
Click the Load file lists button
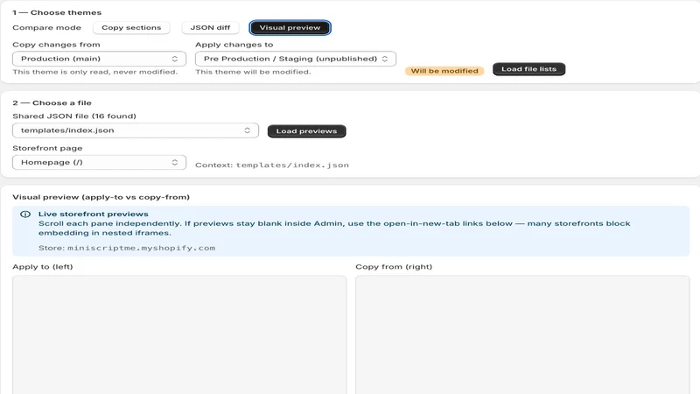click(x=528, y=69)
